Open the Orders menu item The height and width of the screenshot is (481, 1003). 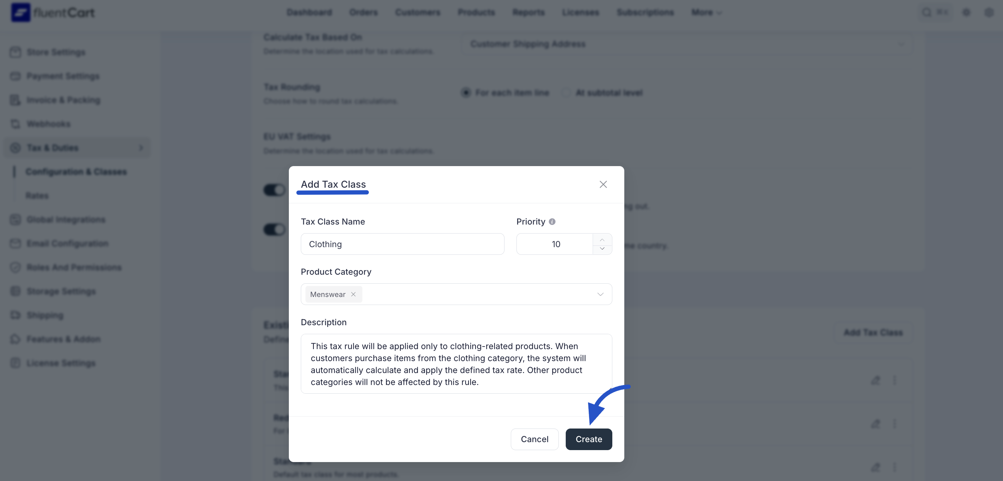(363, 12)
